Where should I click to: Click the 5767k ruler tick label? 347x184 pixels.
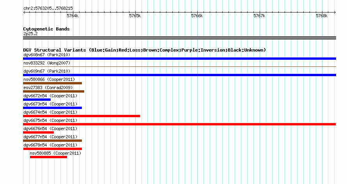tap(259, 16)
